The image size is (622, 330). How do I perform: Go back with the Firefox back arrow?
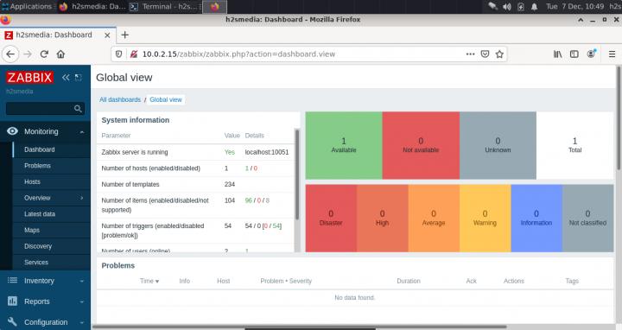pyautogui.click(x=10, y=54)
